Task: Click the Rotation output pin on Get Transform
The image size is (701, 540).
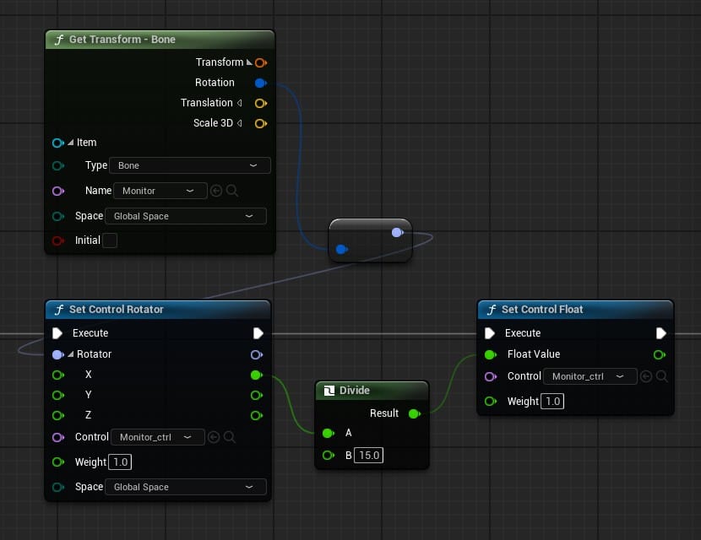Action: pyautogui.click(x=260, y=83)
